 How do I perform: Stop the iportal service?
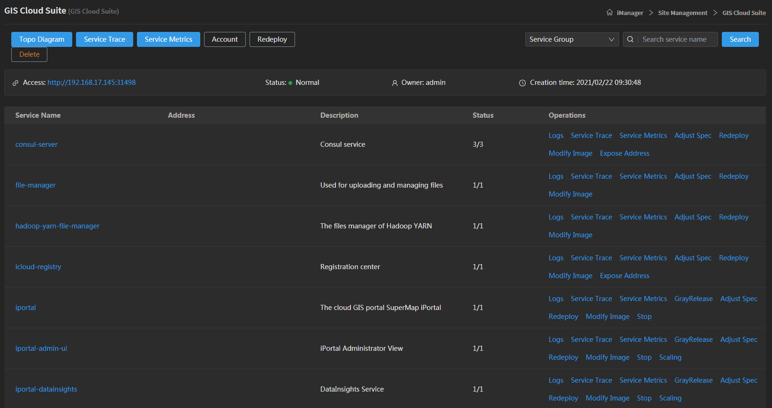point(644,317)
